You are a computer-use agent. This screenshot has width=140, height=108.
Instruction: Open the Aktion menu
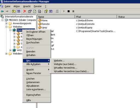point(17,6)
